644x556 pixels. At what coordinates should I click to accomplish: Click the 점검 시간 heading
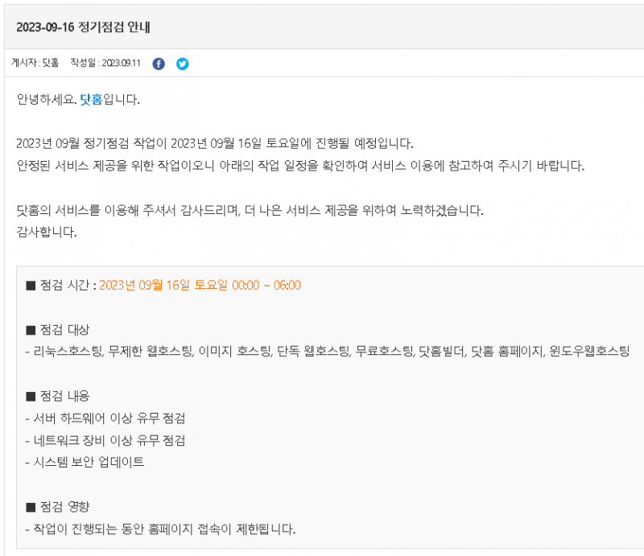pos(64,285)
